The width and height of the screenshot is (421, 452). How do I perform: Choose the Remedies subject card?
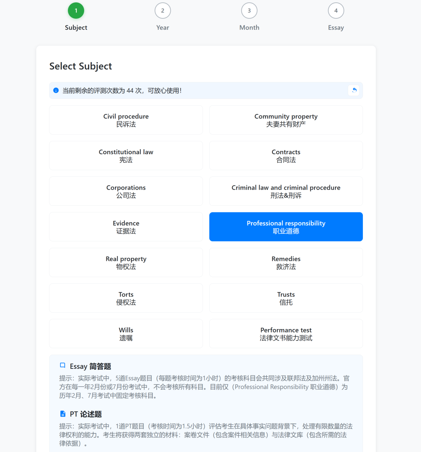pyautogui.click(x=286, y=262)
